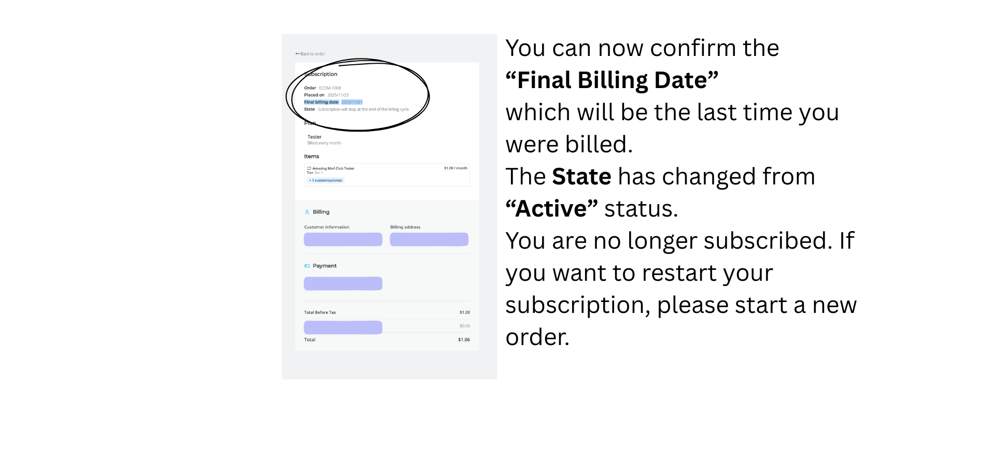Click the redacted box under Payment heading
This screenshot has height=473, width=995.
tap(343, 283)
